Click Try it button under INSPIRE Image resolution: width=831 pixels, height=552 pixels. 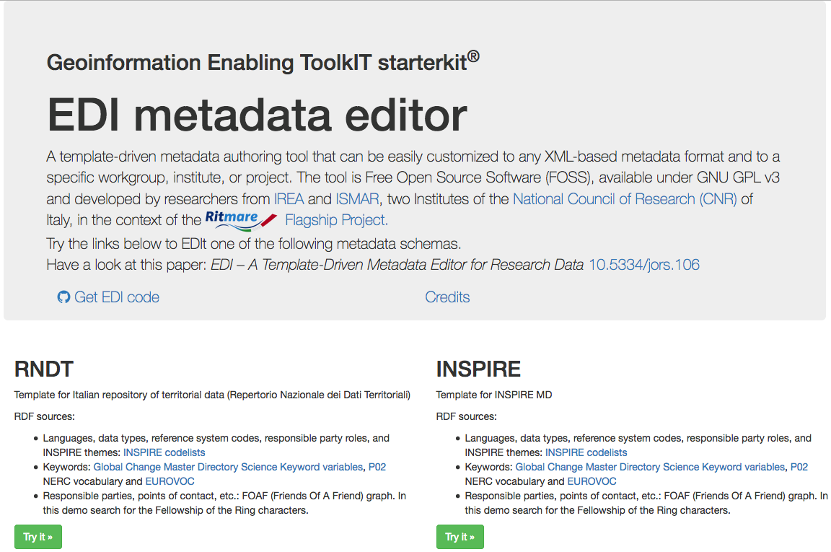coord(460,537)
